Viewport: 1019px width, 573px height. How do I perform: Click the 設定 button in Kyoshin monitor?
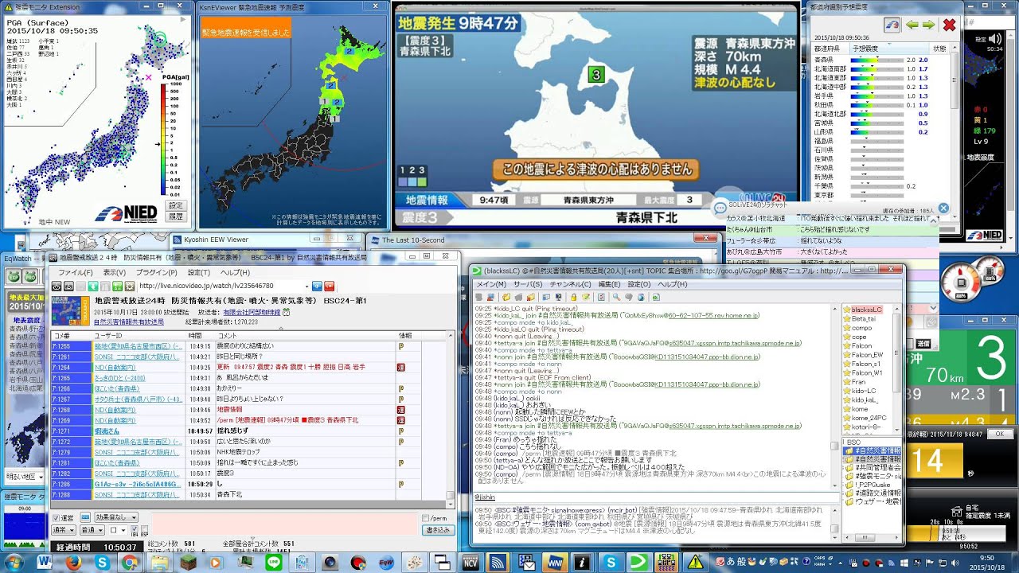175,205
